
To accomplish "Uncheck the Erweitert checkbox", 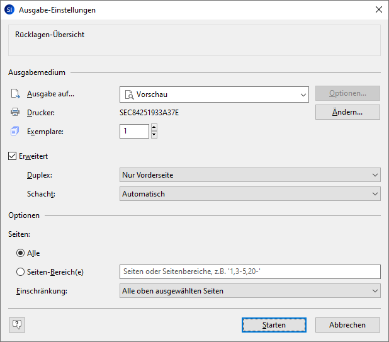I will (13, 156).
